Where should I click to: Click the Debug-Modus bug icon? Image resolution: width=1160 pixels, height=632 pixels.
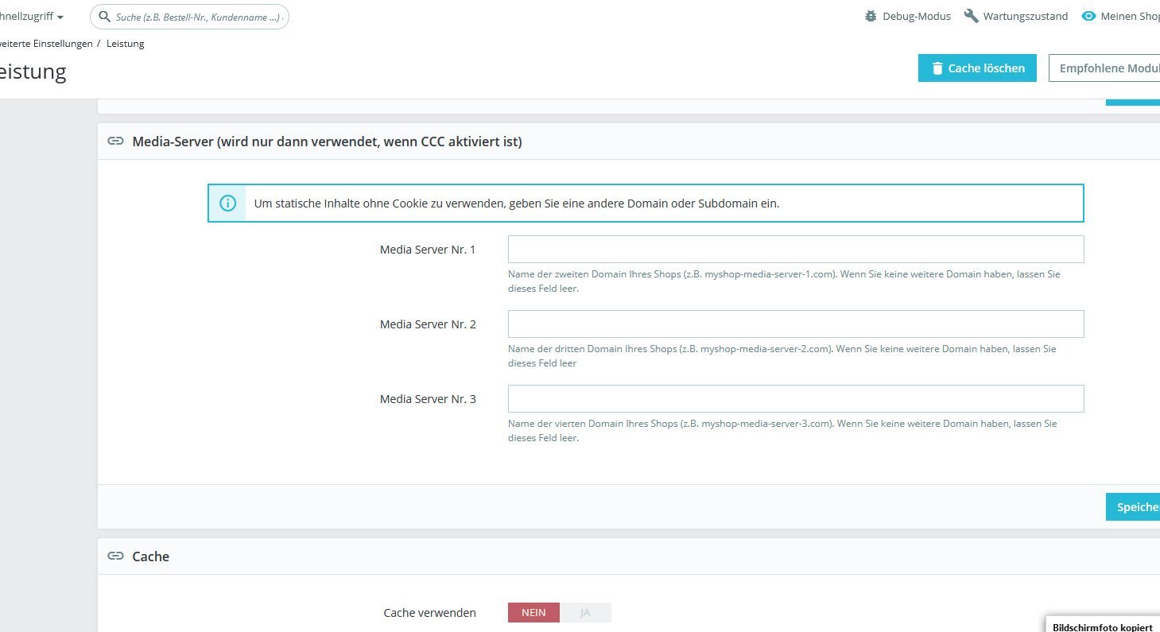tap(871, 16)
